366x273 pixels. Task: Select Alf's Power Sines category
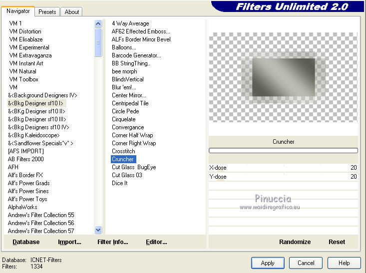click(28, 191)
